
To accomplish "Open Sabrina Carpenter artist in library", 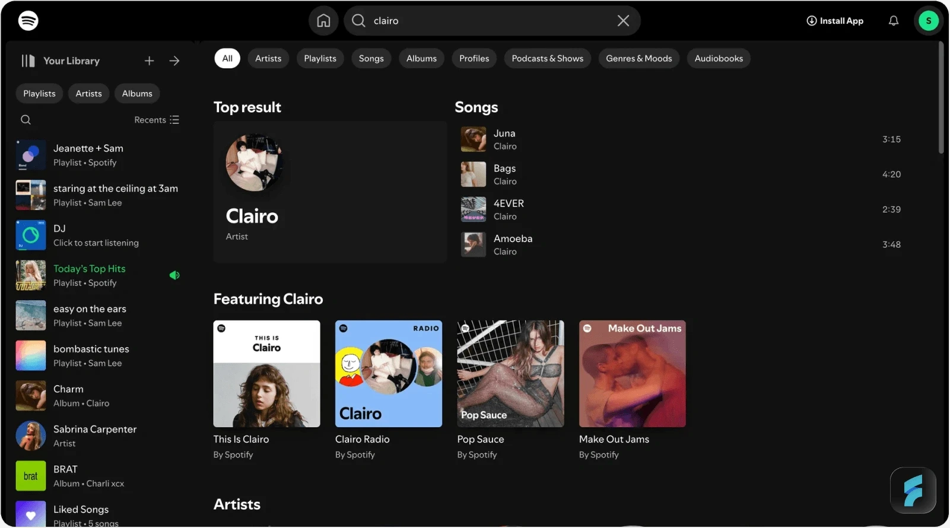I will pyautogui.click(x=99, y=436).
